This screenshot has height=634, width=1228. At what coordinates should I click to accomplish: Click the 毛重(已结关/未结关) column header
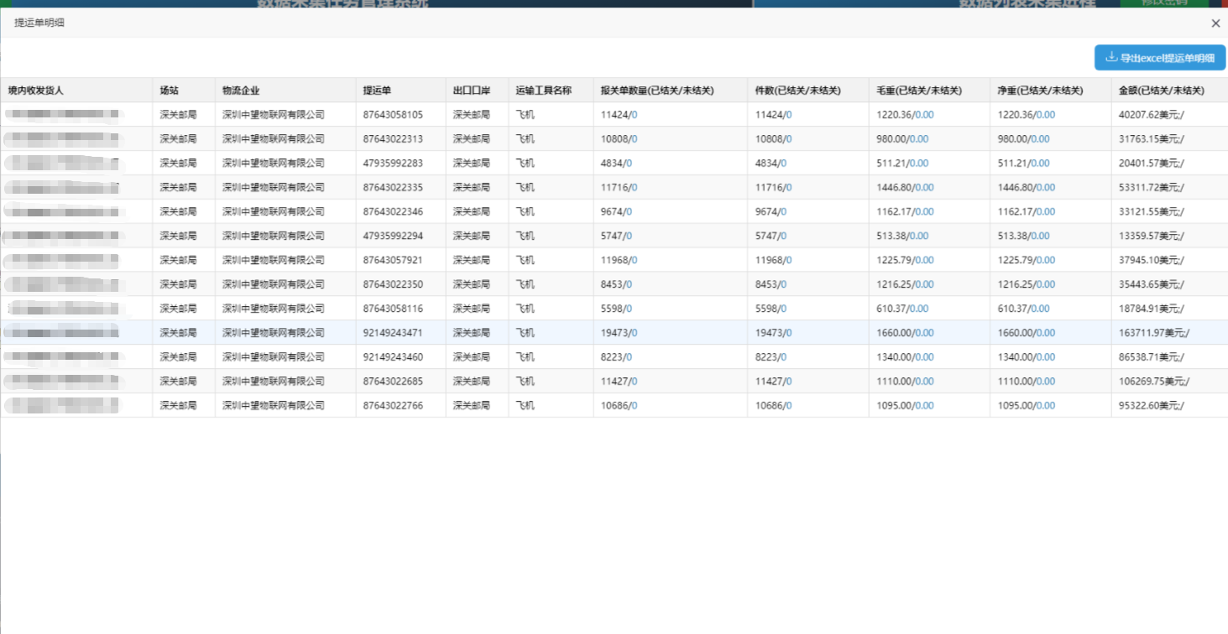[919, 91]
